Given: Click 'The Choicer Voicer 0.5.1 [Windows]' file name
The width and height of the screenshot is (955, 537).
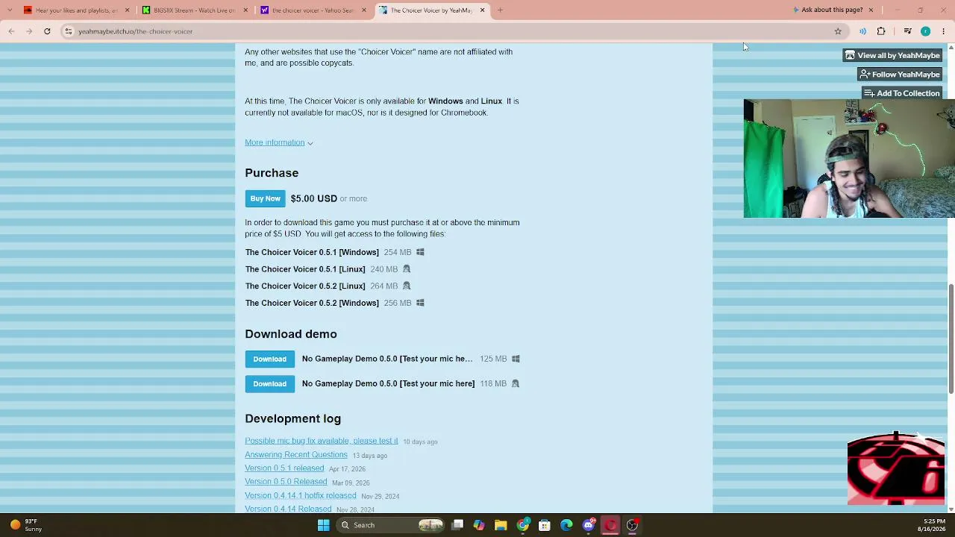Looking at the screenshot, I should click(312, 252).
